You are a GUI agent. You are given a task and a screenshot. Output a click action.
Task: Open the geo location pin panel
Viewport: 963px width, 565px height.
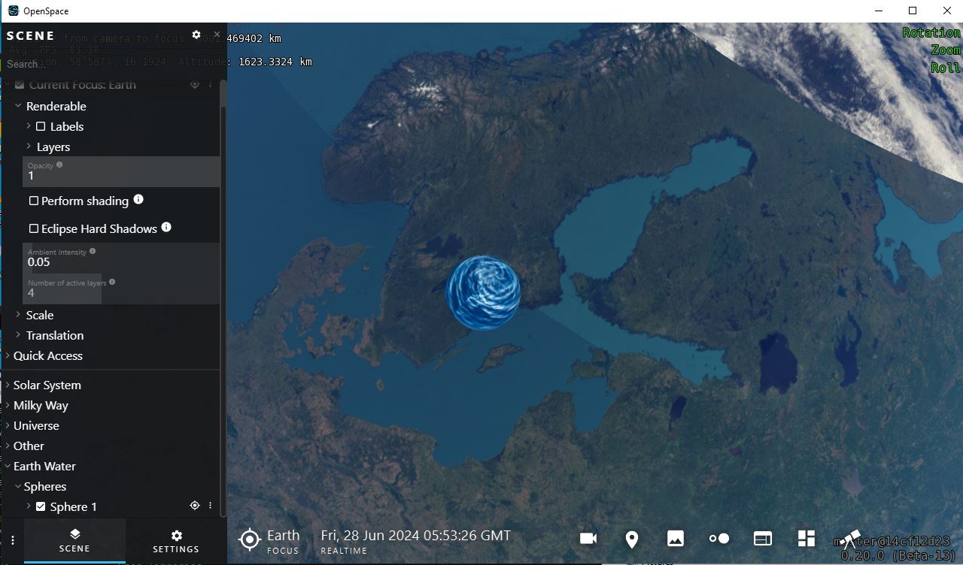pos(632,539)
